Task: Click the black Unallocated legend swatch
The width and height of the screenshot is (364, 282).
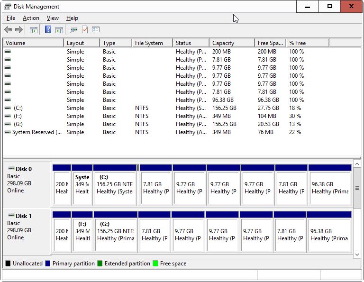Action: [8, 264]
